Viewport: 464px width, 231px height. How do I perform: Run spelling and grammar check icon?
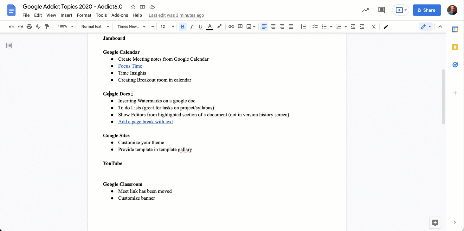tap(38, 27)
